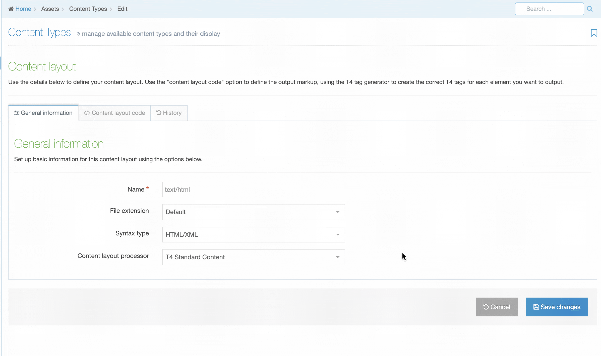
Task: Click the sliders icon on the General information tab
Action: pos(17,113)
